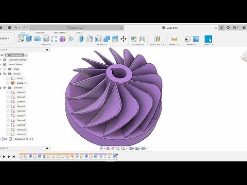Open the Display Settings dropdown

coord(131,149)
